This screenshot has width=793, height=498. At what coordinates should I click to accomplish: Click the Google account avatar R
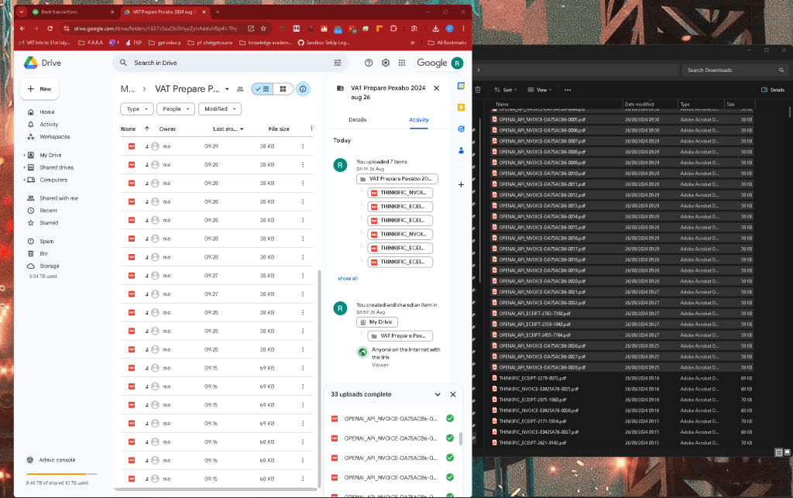[x=457, y=64]
